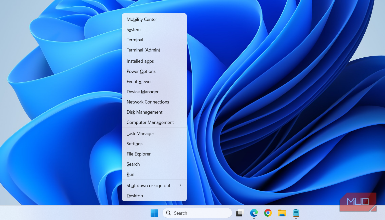Expand the Shut down or sign out submenu arrow
The width and height of the screenshot is (385, 220).
point(180,185)
